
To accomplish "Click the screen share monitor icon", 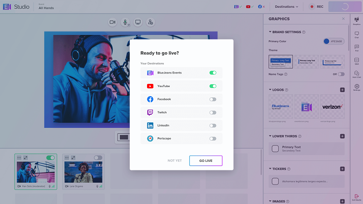I will coord(138,22).
